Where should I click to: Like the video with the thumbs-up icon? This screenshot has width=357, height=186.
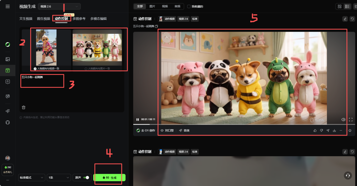click(x=315, y=131)
